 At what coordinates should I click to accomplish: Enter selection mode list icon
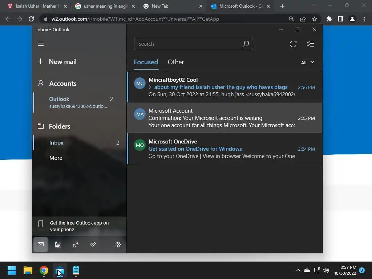pos(311,44)
